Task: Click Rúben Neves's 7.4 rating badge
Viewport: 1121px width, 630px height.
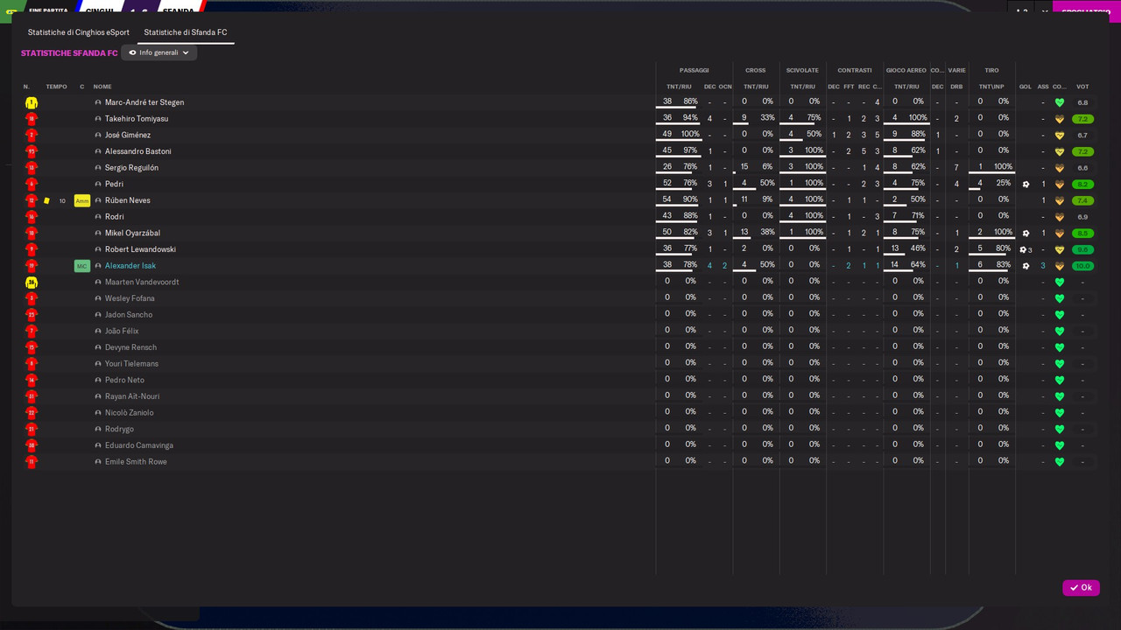Action: pyautogui.click(x=1082, y=201)
